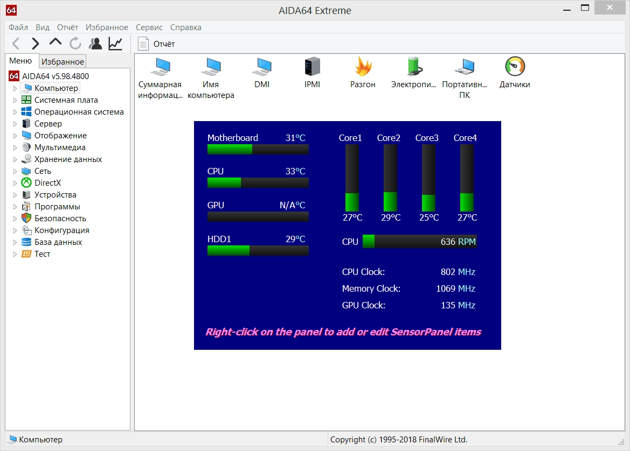The width and height of the screenshot is (630, 451).
Task: Open Электропитание battery icon
Action: 414,67
